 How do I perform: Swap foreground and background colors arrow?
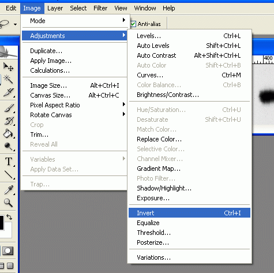[x=9, y=217]
